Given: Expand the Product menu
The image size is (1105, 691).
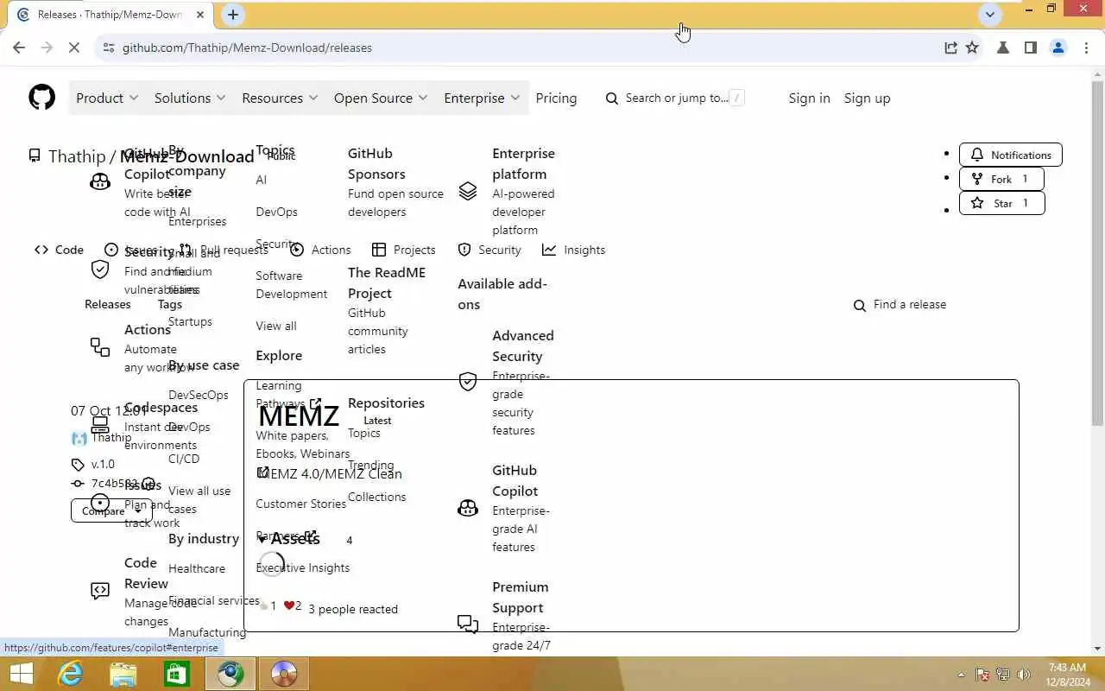Looking at the screenshot, I should point(106,98).
